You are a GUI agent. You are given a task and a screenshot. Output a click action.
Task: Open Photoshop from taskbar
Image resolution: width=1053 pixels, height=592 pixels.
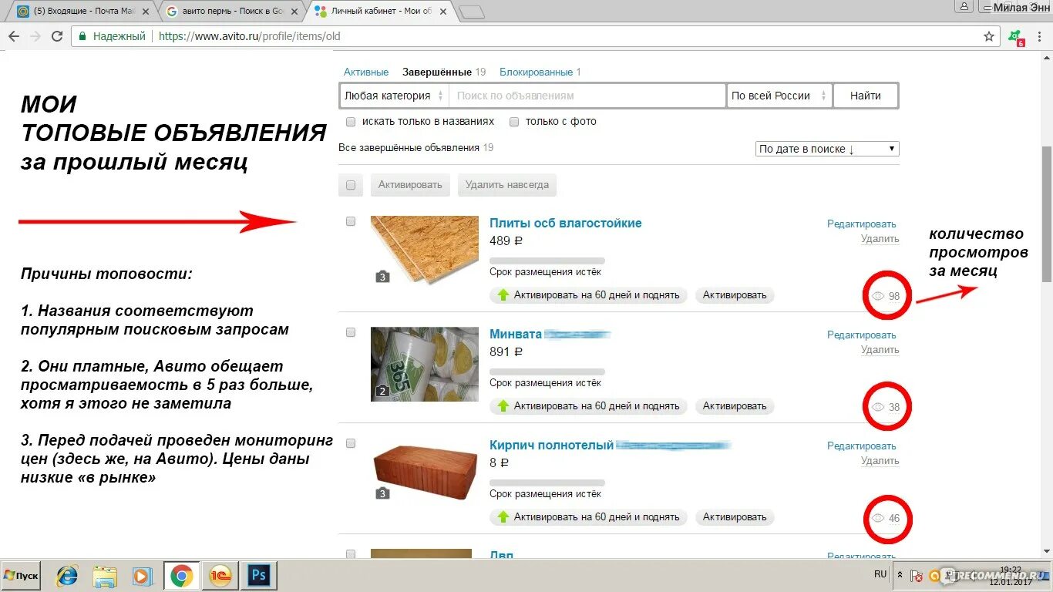click(x=258, y=576)
